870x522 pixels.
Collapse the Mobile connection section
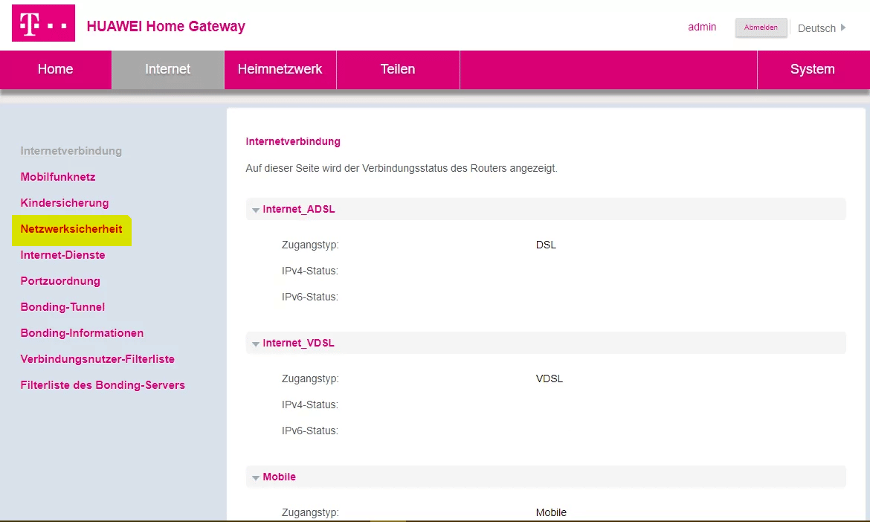tap(256, 477)
